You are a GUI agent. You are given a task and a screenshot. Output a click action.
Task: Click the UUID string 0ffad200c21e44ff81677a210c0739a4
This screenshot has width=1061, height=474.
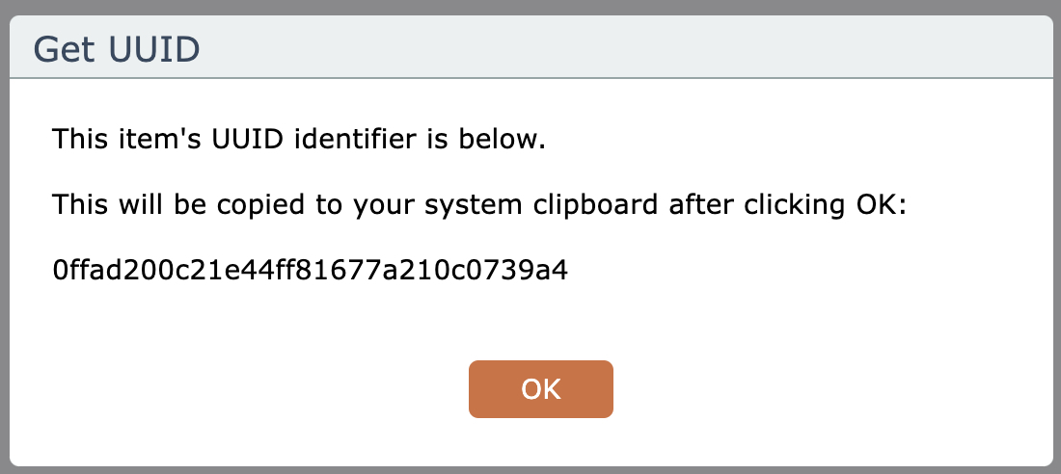(311, 271)
